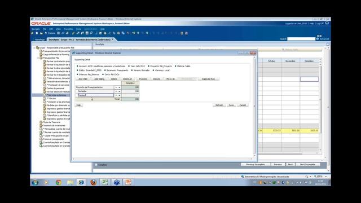Click the Octubre column header in the grid
The height and width of the screenshot is (203, 361).
tap(272, 61)
